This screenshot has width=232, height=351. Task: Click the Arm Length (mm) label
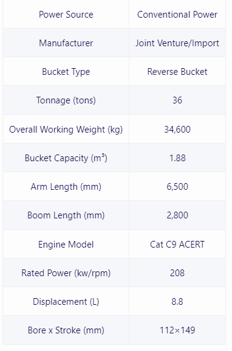click(66, 187)
